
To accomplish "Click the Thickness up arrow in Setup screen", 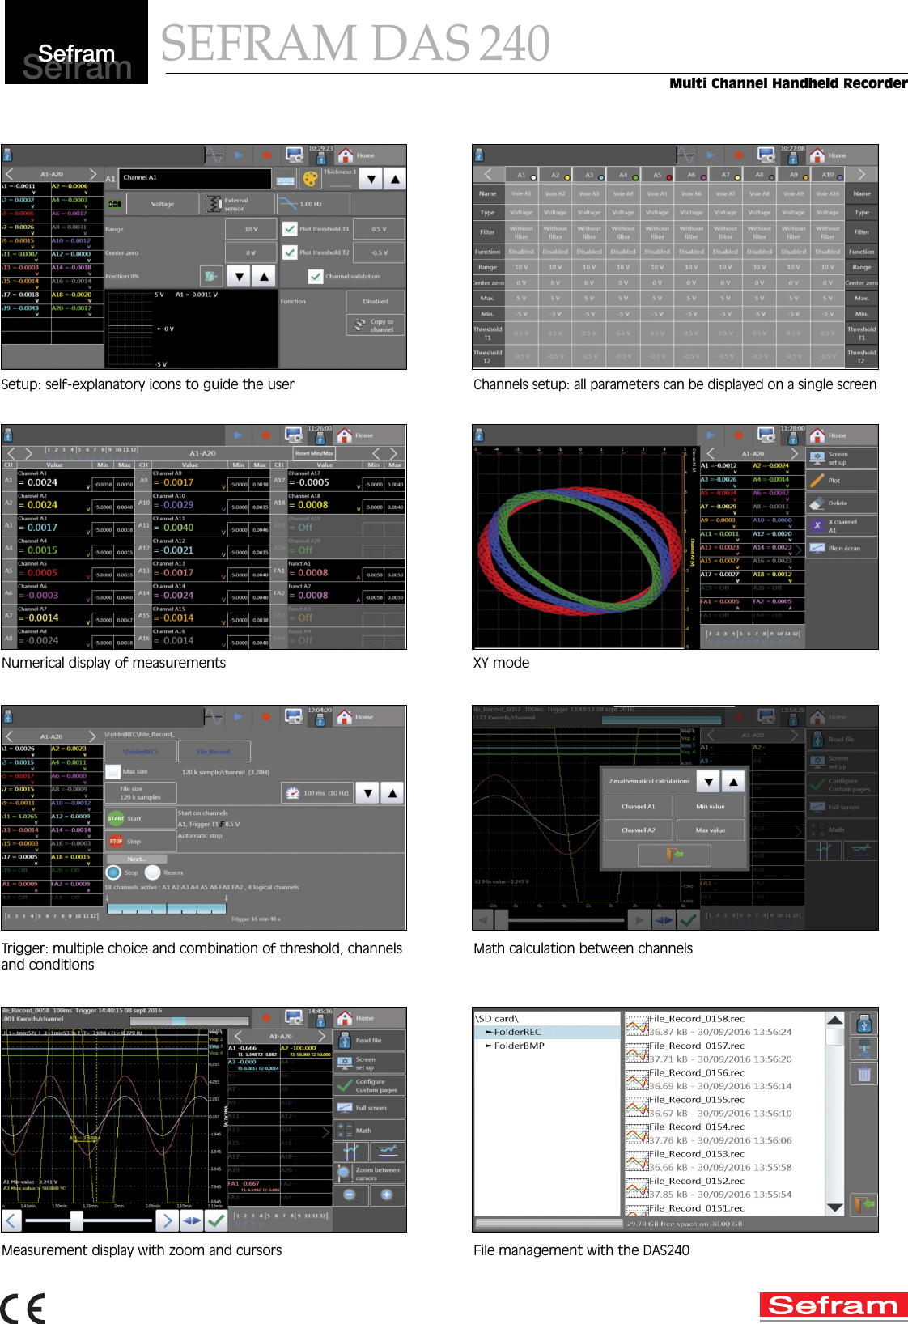I will tap(395, 179).
